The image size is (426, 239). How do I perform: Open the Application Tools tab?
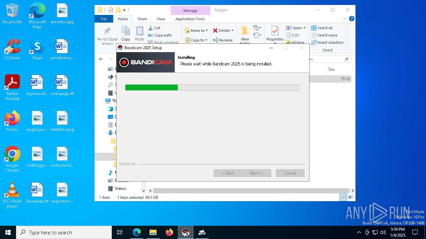pyautogui.click(x=190, y=19)
